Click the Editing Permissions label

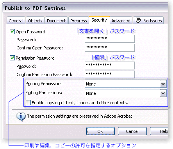tap(44, 93)
